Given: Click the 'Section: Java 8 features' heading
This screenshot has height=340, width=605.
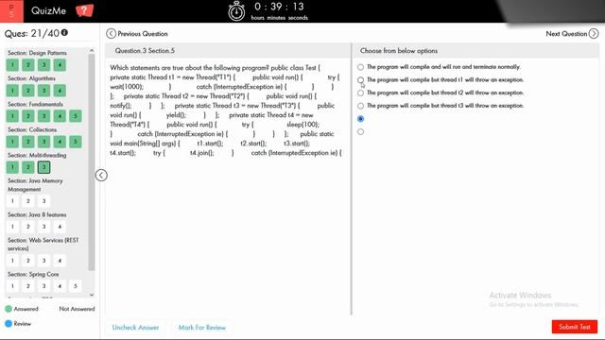Looking at the screenshot, I should click(37, 214).
